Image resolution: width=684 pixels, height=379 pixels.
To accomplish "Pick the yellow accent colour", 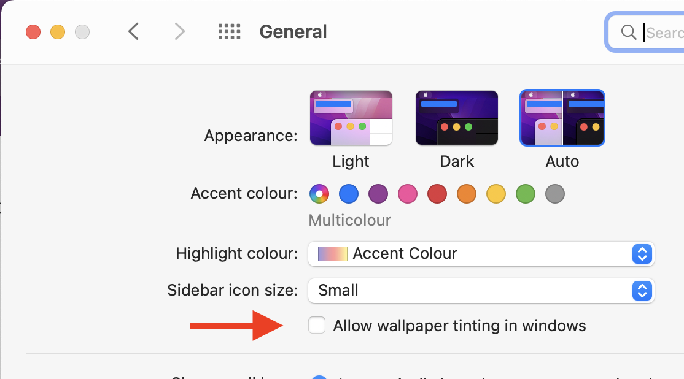I will (x=496, y=194).
